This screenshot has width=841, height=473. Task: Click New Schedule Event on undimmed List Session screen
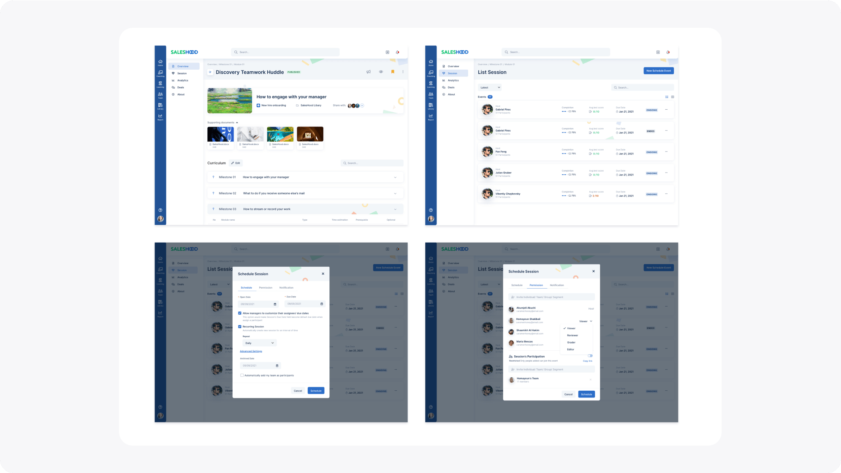click(x=659, y=71)
